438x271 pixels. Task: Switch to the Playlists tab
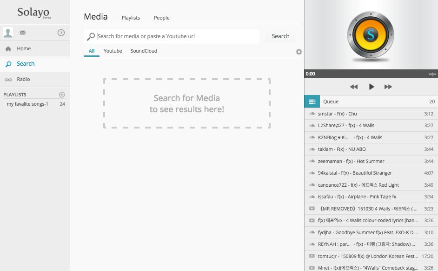(x=131, y=18)
